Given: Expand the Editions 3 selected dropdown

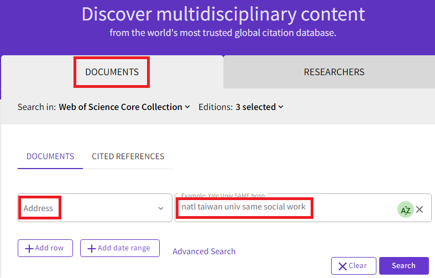Looking at the screenshot, I should pyautogui.click(x=259, y=107).
